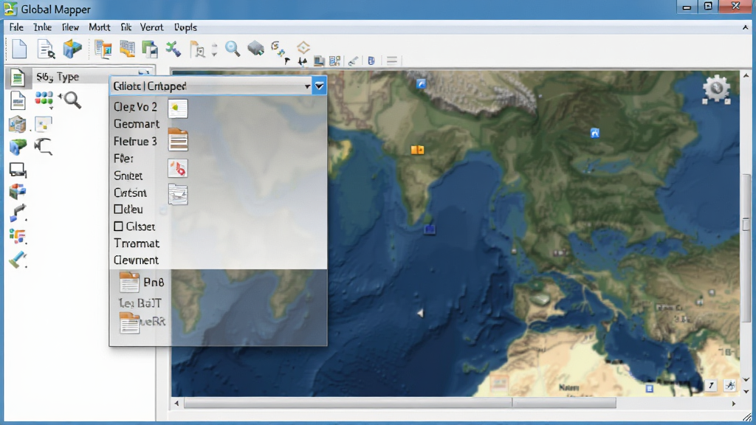Click the teal paintbrush sidebar icon

[18, 259]
